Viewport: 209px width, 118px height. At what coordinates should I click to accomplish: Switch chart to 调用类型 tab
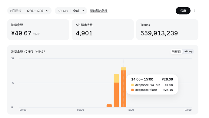tap(177, 51)
